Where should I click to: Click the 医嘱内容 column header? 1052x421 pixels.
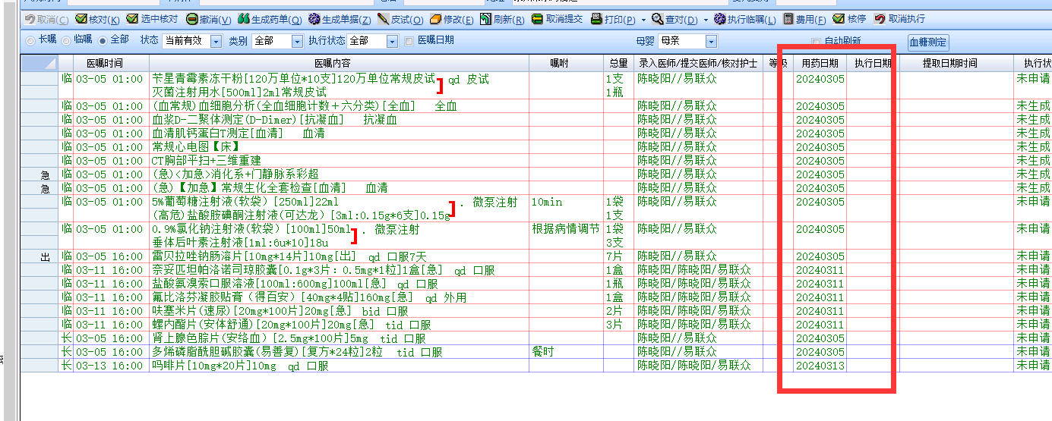coord(339,64)
